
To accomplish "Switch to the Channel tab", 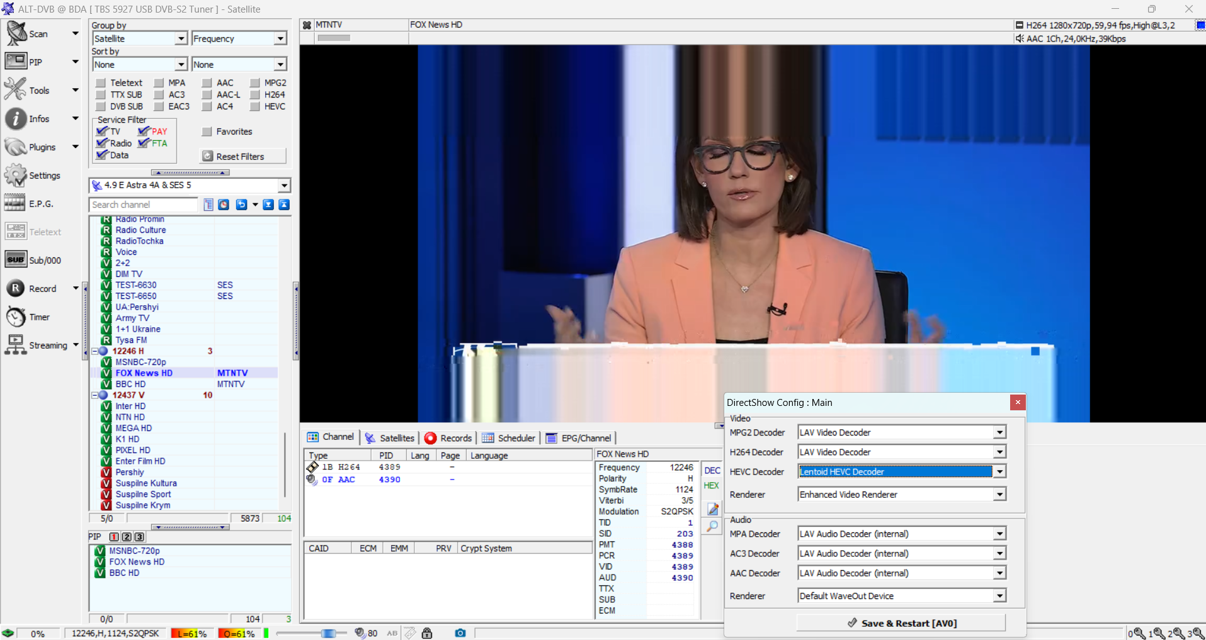I will coord(331,437).
